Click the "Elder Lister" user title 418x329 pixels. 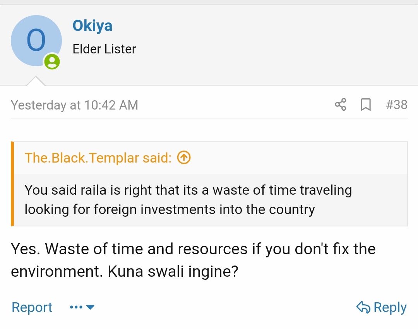tap(104, 49)
